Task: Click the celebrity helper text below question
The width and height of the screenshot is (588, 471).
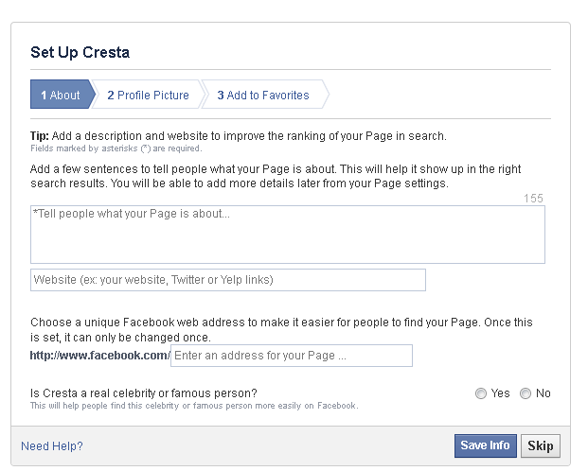Action: (194, 406)
